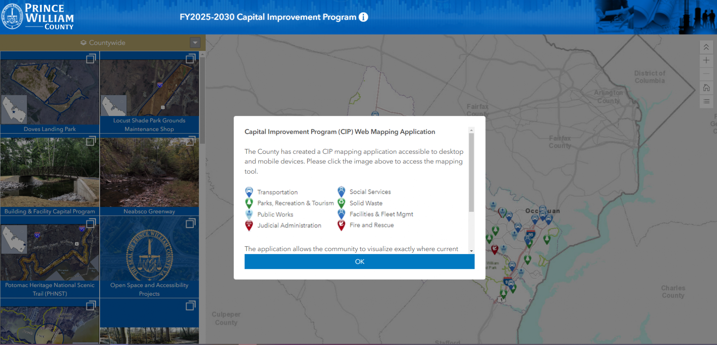This screenshot has width=717, height=345.
Task: Click the Solid Waste legend icon
Action: (341, 203)
